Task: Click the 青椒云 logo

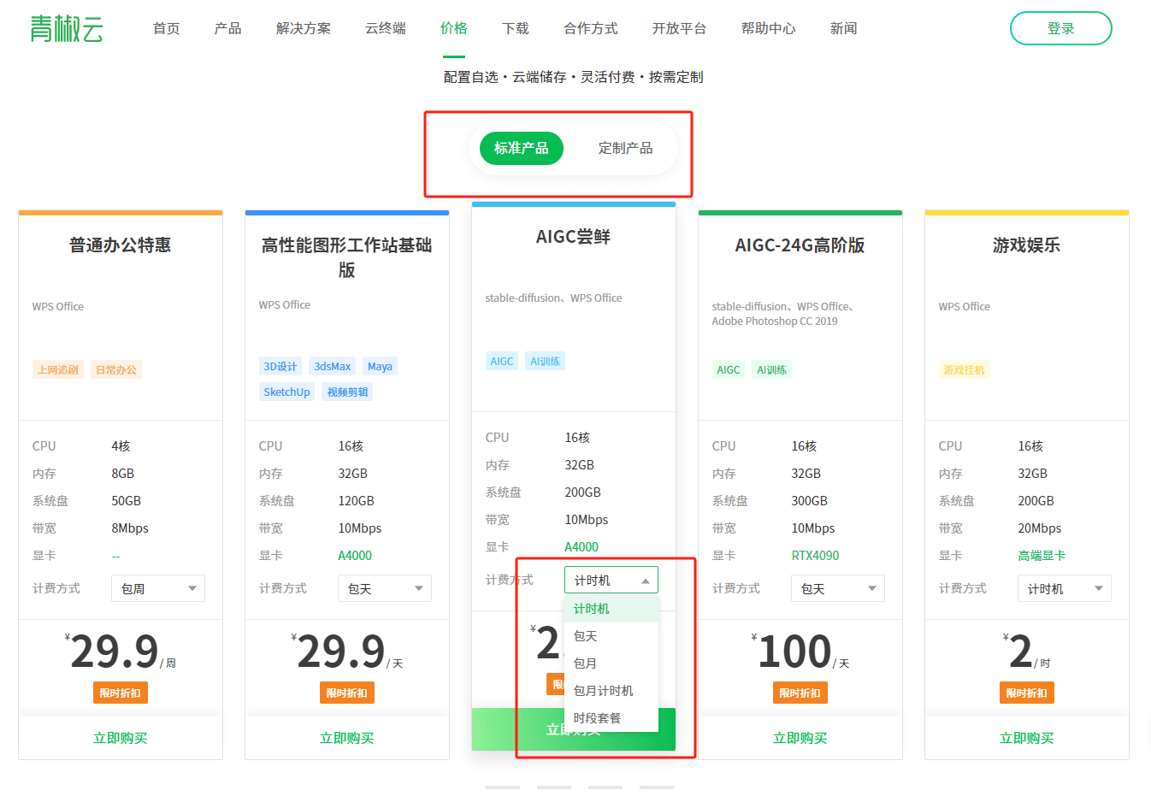Action: click(x=67, y=28)
